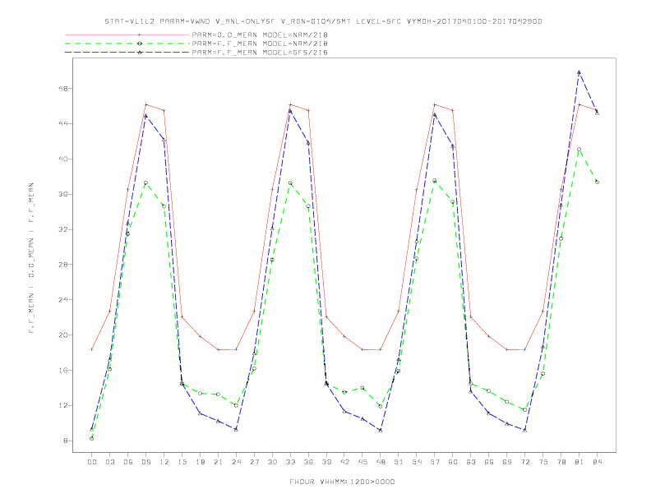The height and width of the screenshot is (503, 651).
Task: Click y-axis tick label 32
Action: coord(63,229)
